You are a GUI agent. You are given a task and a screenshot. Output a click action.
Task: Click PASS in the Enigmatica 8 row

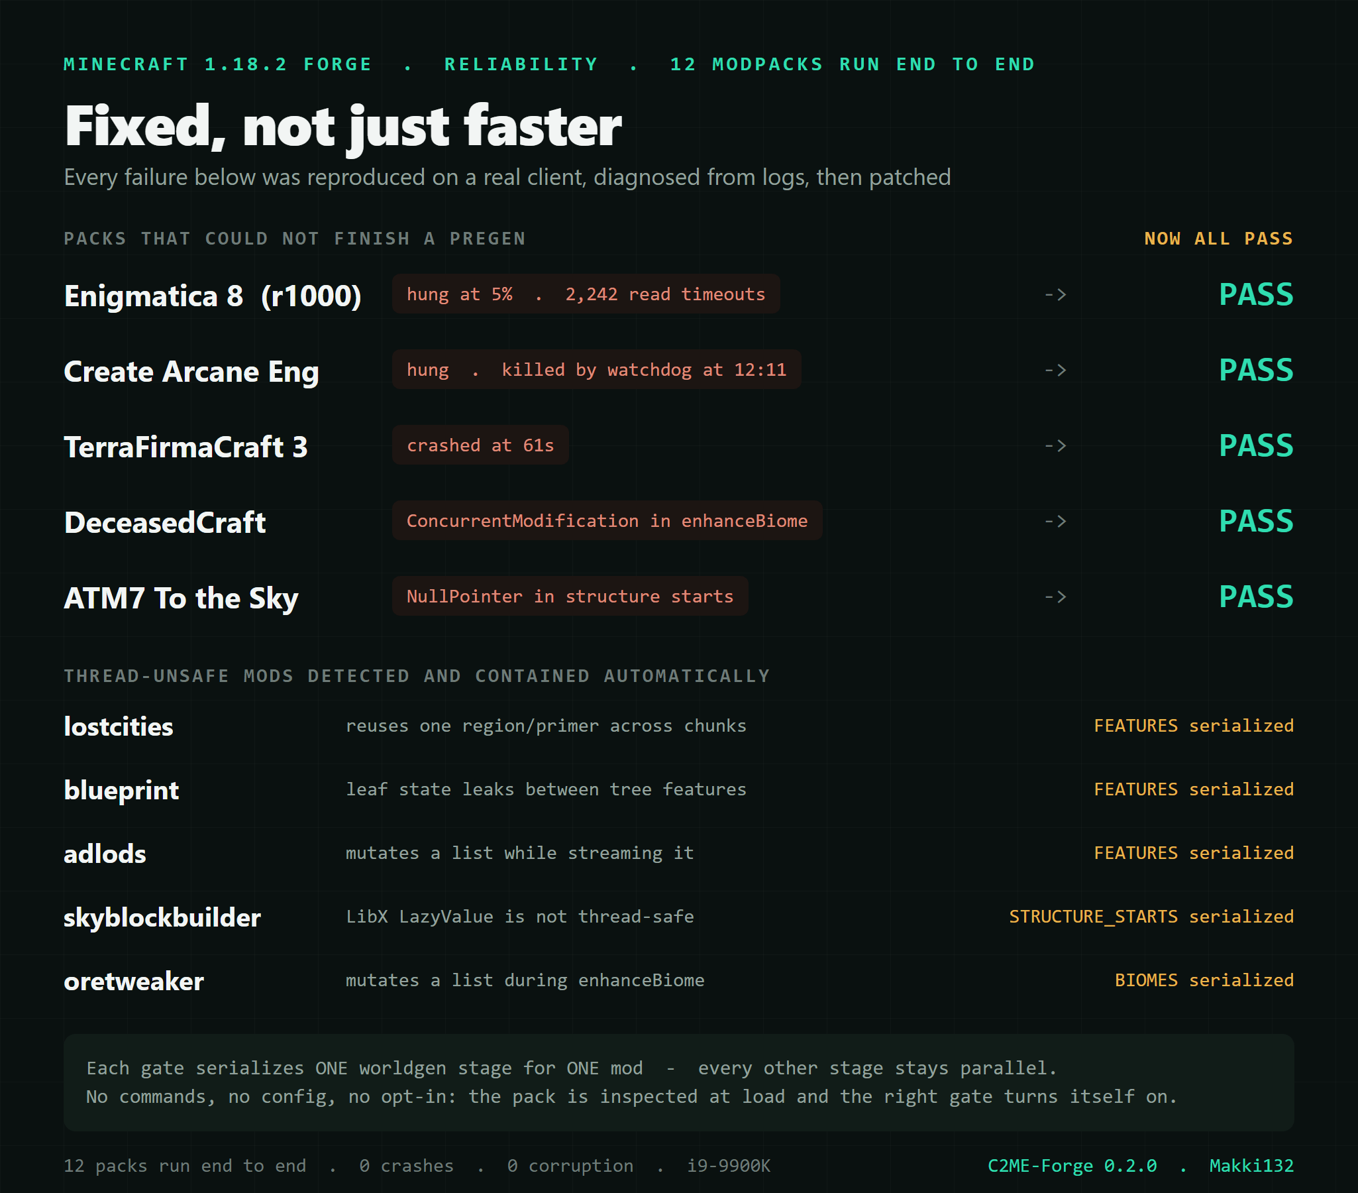click(x=1256, y=294)
